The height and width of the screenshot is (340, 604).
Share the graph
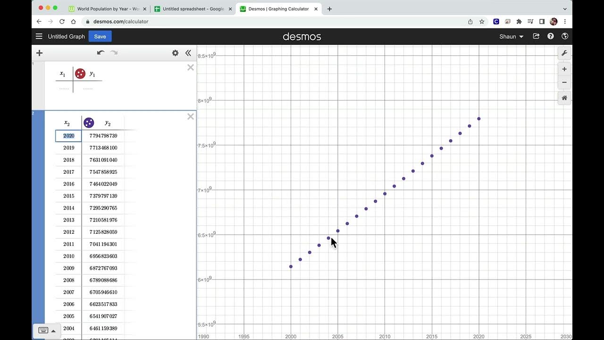(x=536, y=36)
